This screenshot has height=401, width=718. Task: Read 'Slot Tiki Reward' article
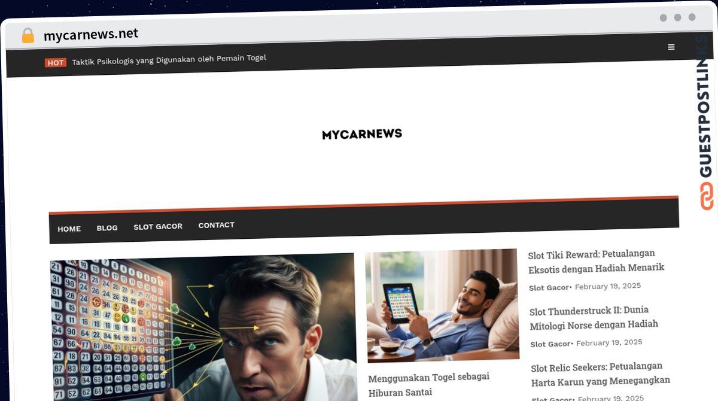(x=596, y=261)
